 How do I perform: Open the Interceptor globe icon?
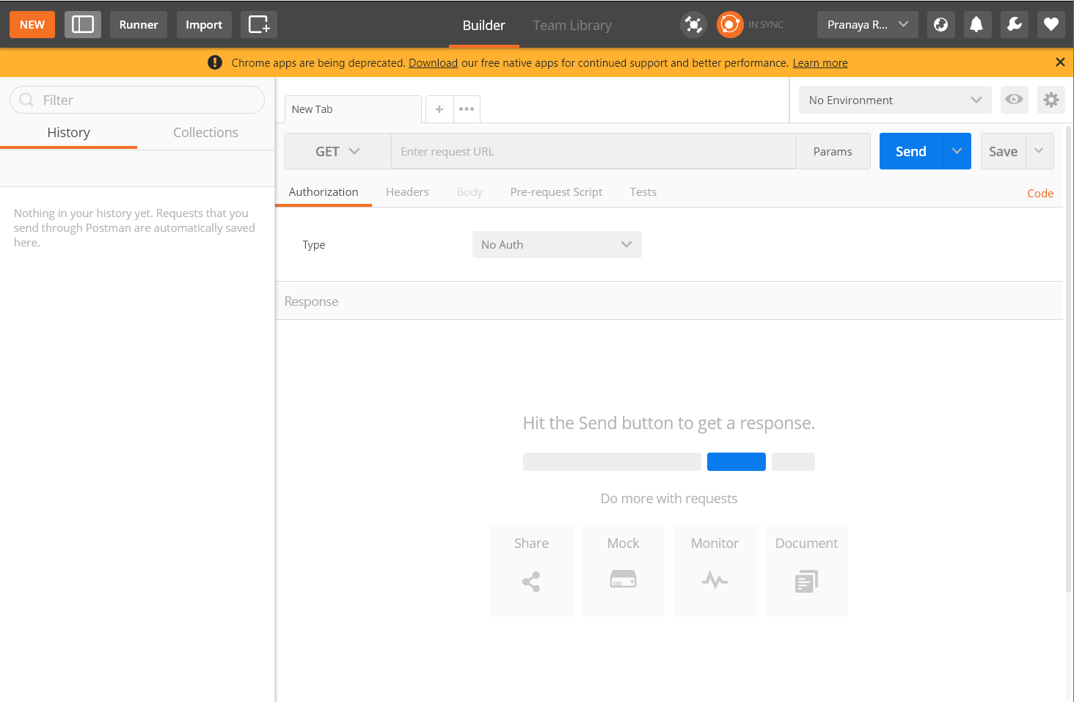[941, 24]
